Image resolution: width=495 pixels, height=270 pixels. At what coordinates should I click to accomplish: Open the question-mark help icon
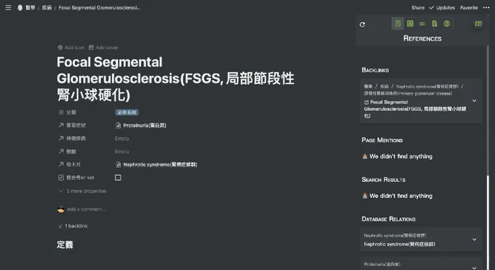point(447,23)
